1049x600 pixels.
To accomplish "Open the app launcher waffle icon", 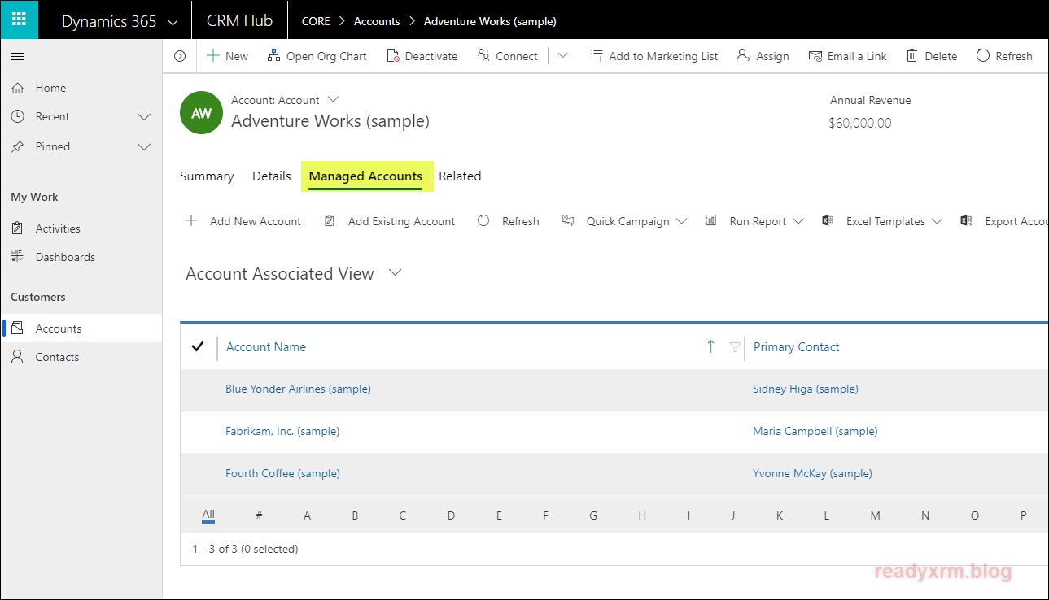I will [19, 20].
